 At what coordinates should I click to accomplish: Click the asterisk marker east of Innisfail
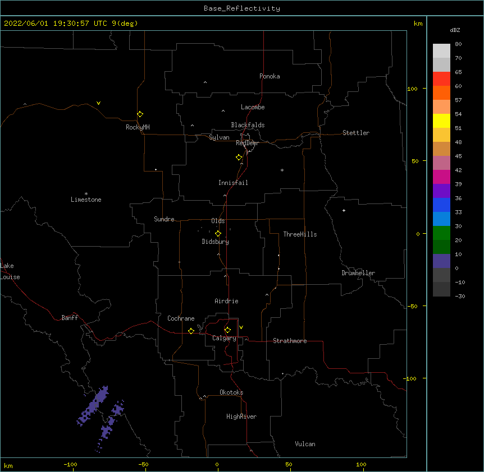(x=282, y=170)
